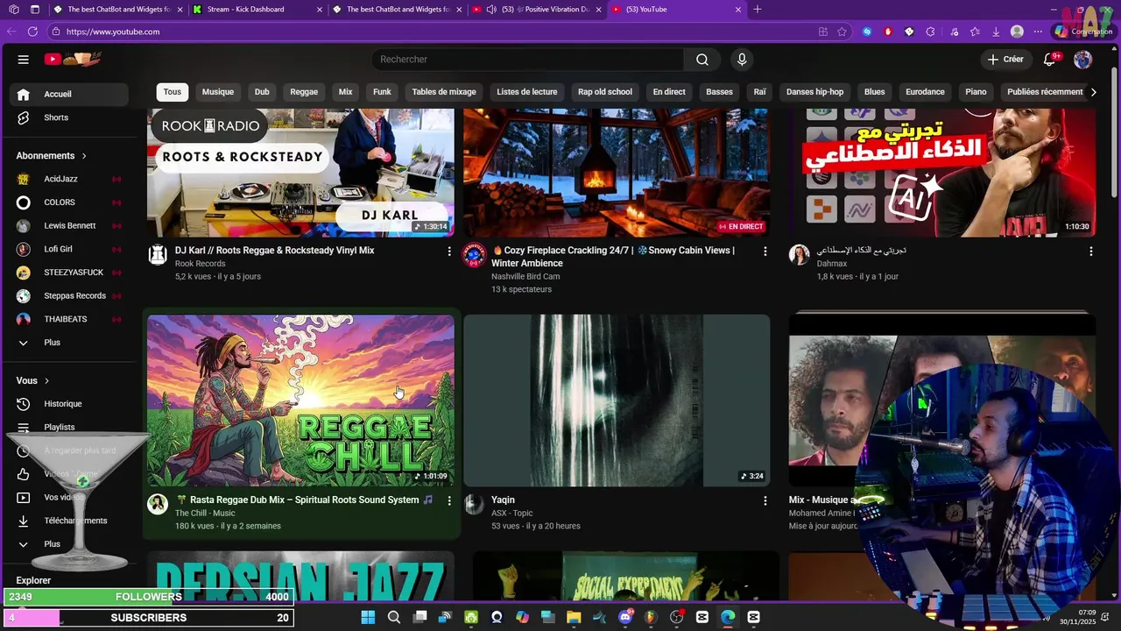Open the Yaqin video thumbnail
The width and height of the screenshot is (1121, 631).
[617, 401]
